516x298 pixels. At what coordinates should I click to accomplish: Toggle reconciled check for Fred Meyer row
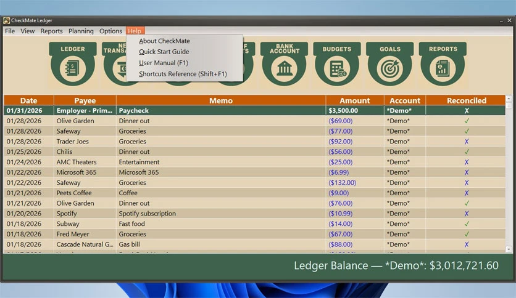466,234
